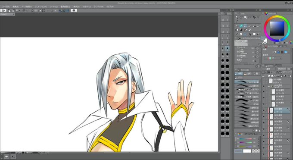Switch to the 墨 sub tool group tab
This screenshot has width=293, height=160.
[x=256, y=74]
